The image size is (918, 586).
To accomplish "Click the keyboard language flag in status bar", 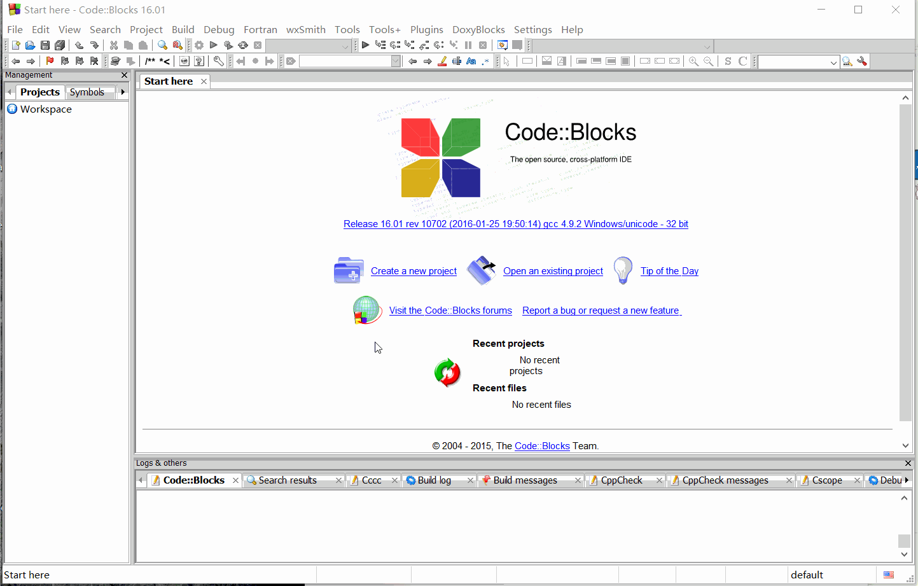I will click(889, 575).
